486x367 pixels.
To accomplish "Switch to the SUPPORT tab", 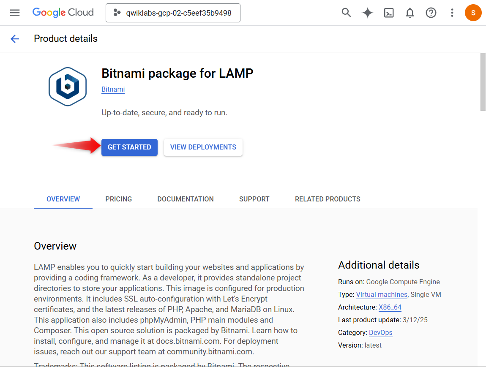I will point(254,199).
